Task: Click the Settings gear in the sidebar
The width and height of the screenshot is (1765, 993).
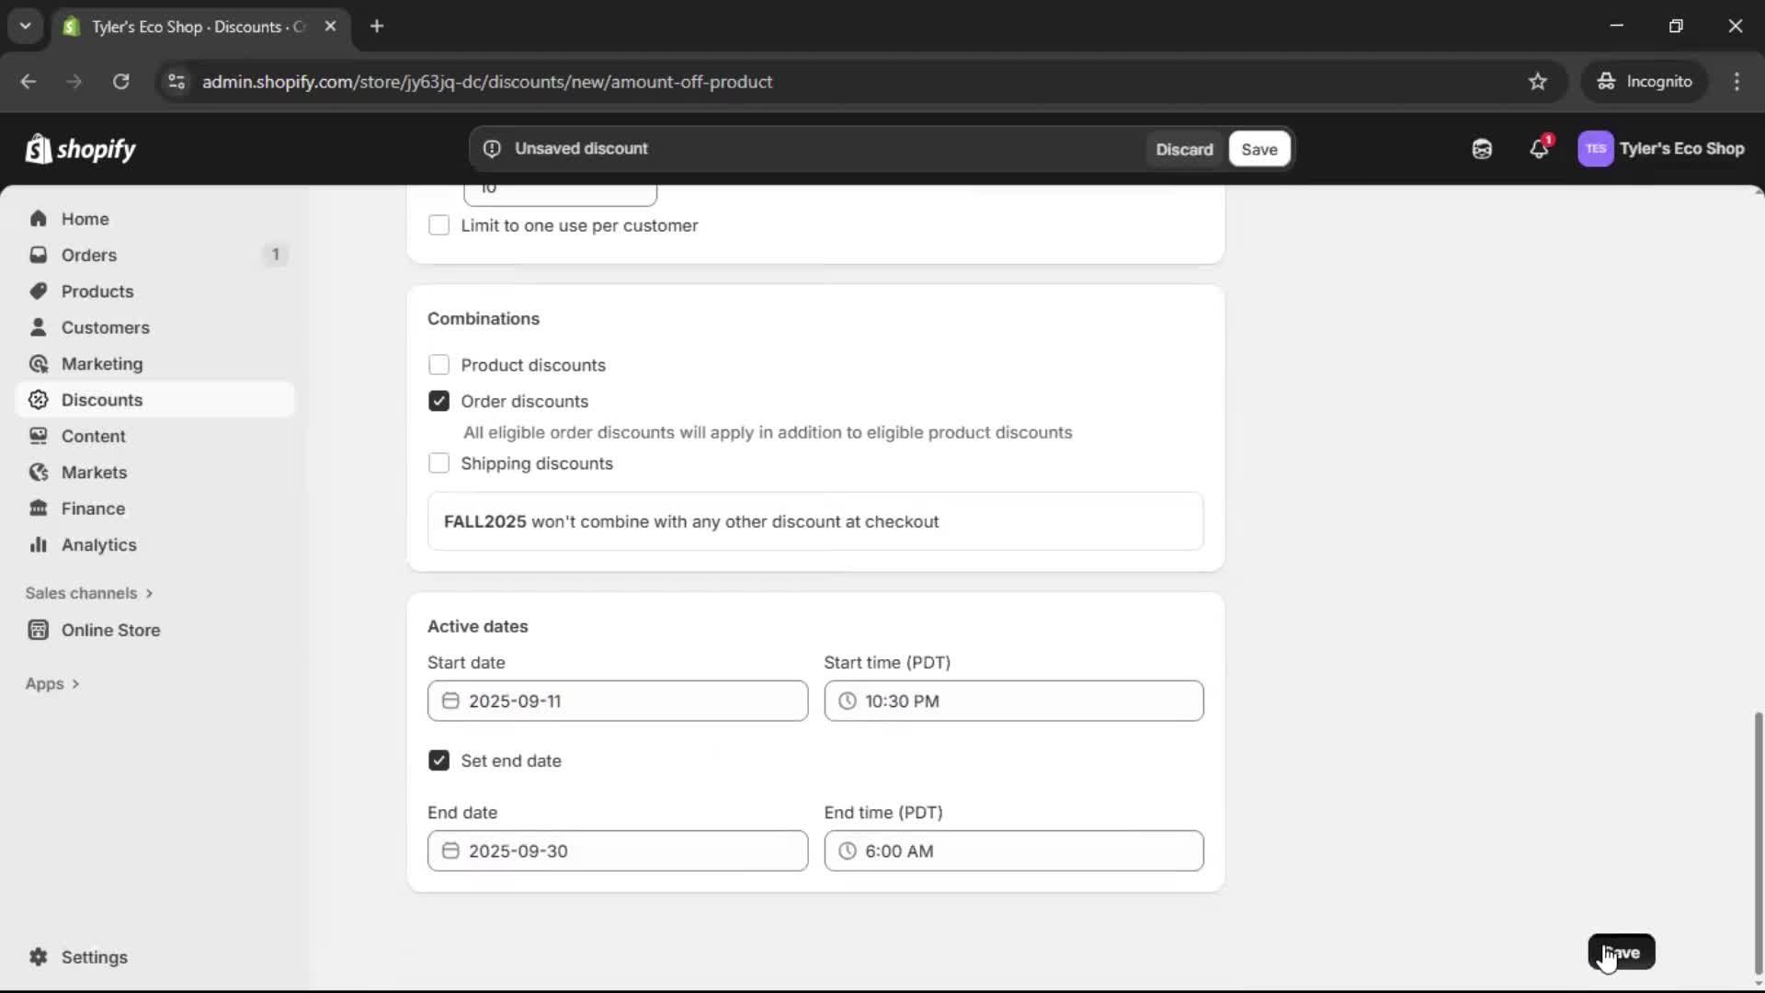Action: pyautogui.click(x=39, y=957)
